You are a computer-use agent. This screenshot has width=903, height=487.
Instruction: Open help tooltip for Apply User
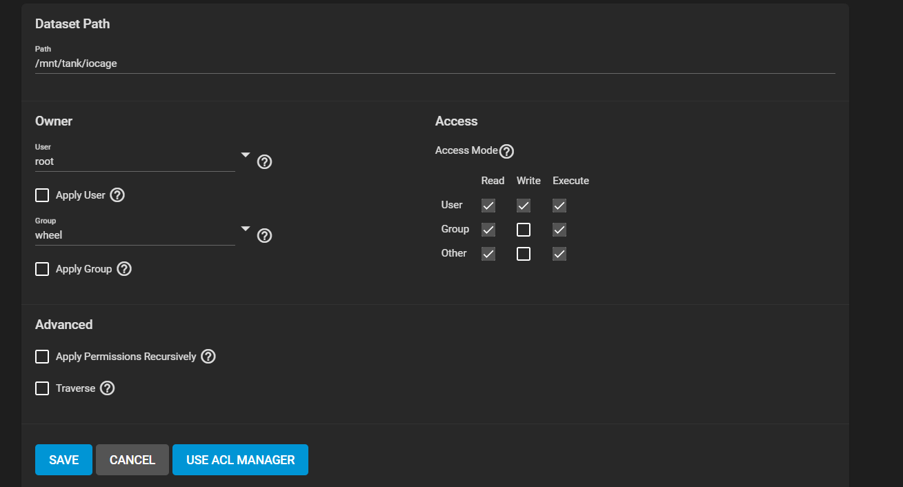117,195
